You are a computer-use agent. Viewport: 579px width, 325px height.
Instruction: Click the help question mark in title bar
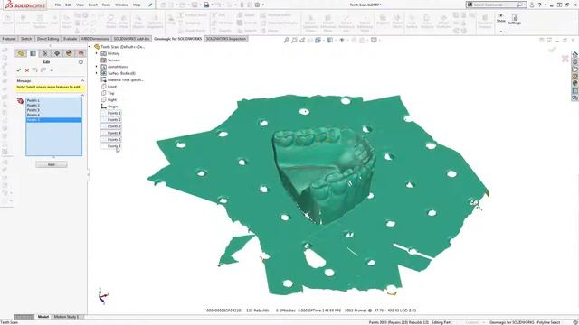click(539, 5)
